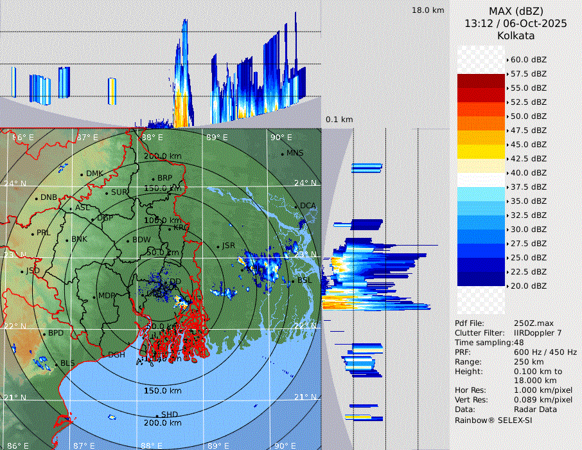The image size is (582, 450).
Task: Click the PRL station marker
Action: 33,233
